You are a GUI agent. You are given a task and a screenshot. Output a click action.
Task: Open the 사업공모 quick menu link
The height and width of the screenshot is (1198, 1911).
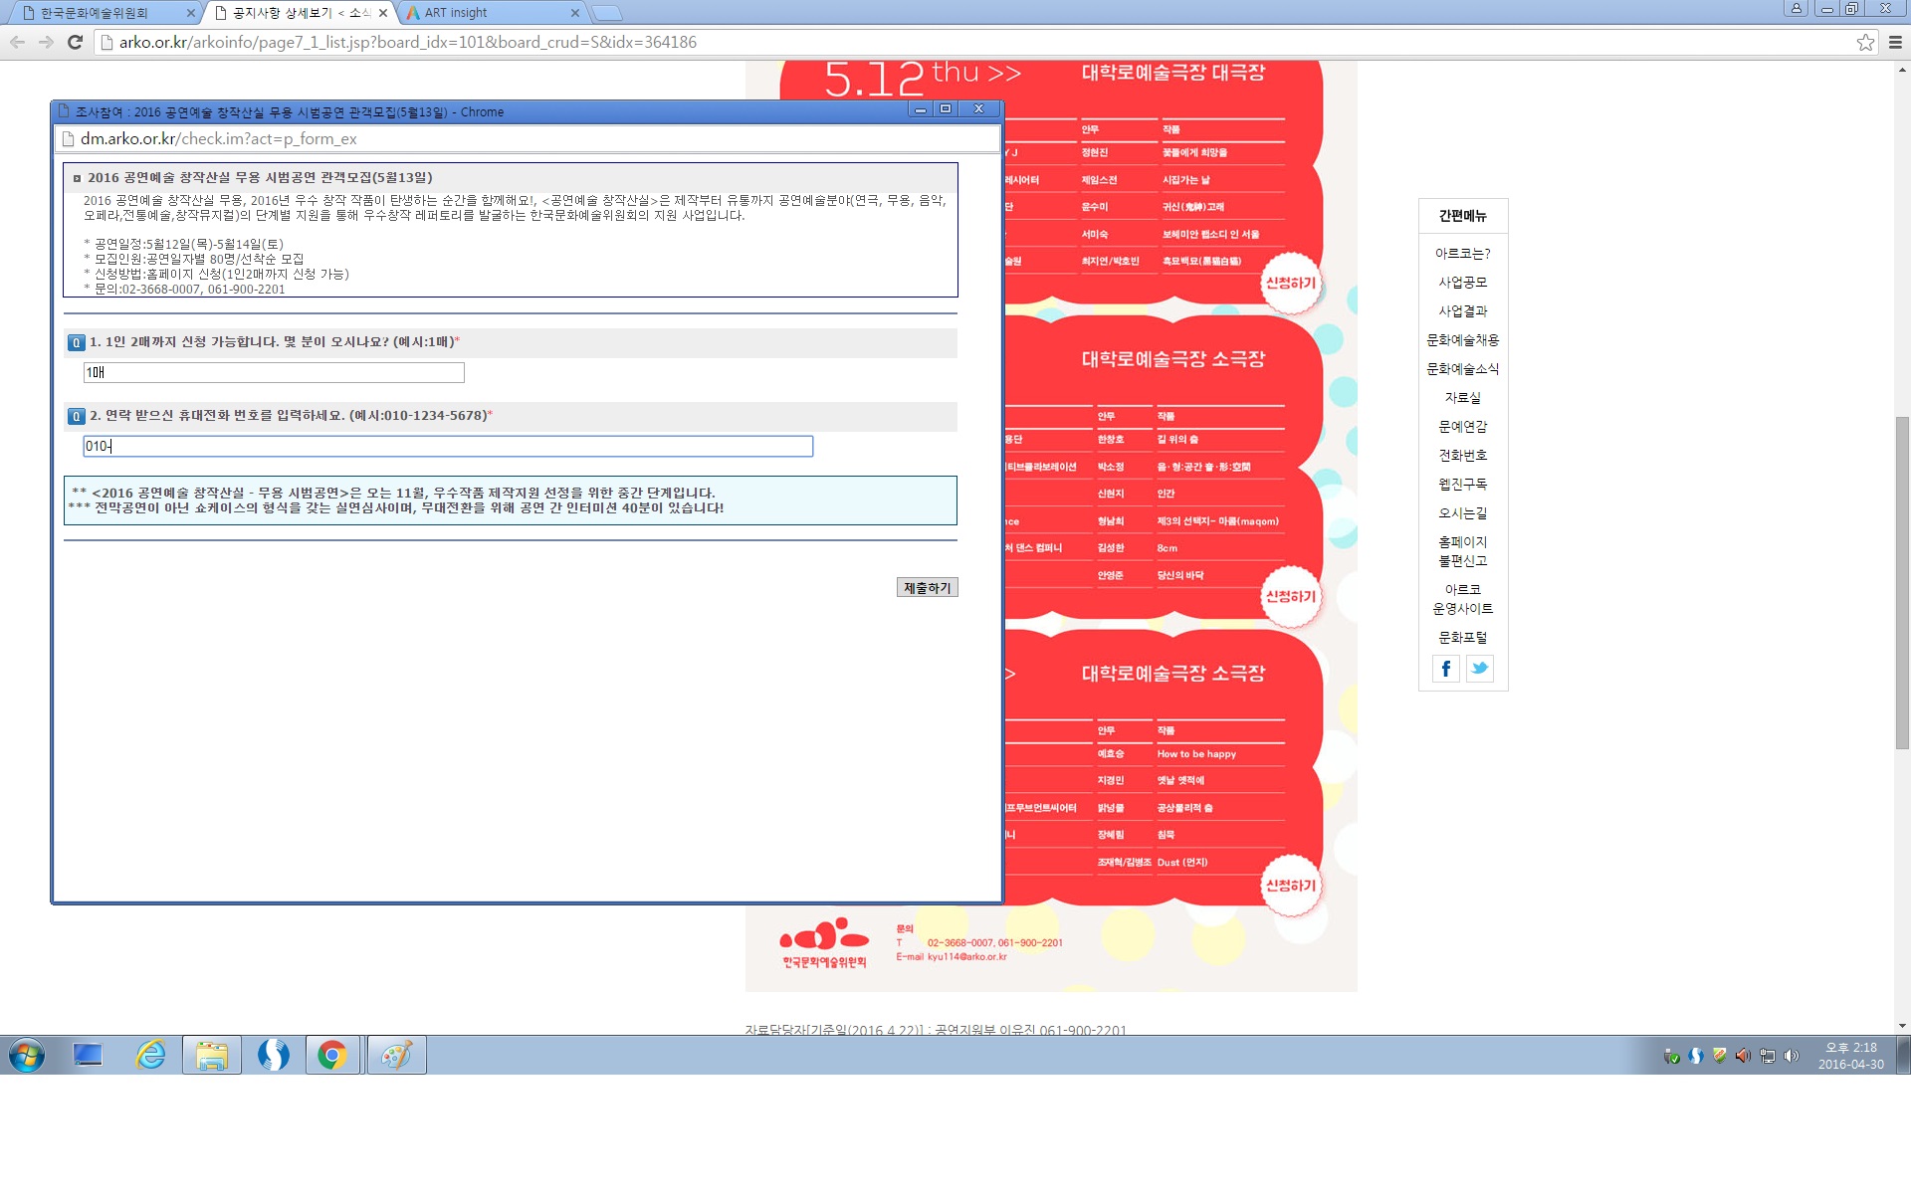[x=1462, y=283]
